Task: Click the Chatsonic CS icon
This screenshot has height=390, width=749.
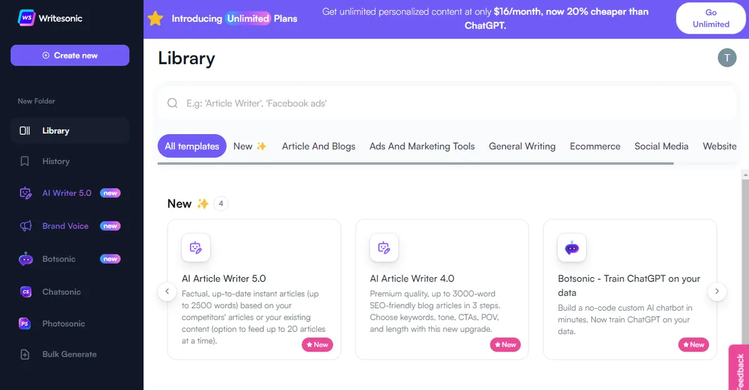Action: [26, 291]
